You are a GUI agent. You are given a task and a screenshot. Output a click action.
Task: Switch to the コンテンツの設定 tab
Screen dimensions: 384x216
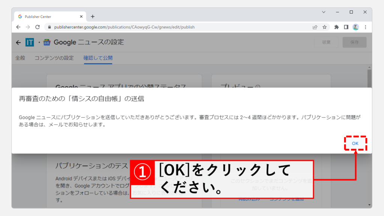pos(54,58)
